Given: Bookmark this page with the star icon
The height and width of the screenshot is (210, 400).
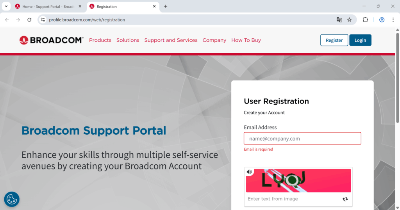Looking at the screenshot, I should (349, 20).
